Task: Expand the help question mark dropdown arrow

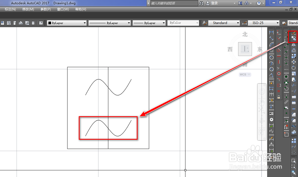Action: pyautogui.click(x=263, y=3)
